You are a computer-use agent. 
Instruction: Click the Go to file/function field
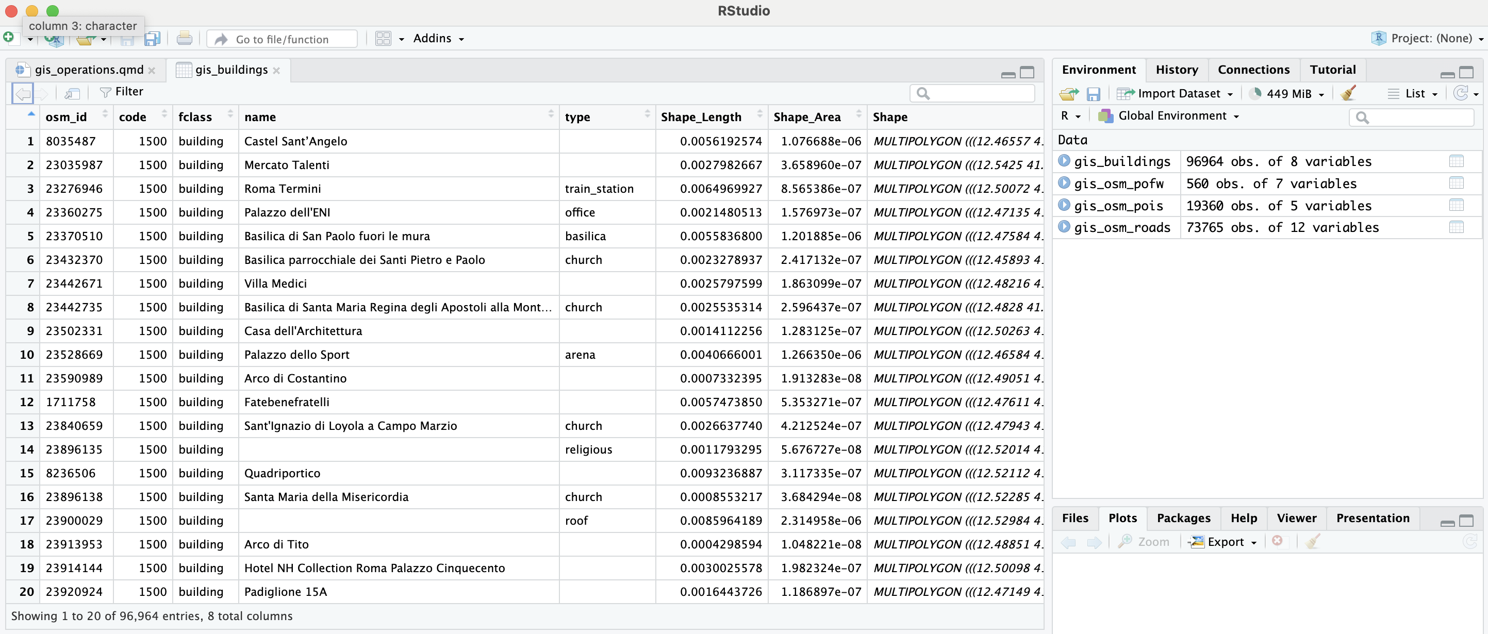282,39
